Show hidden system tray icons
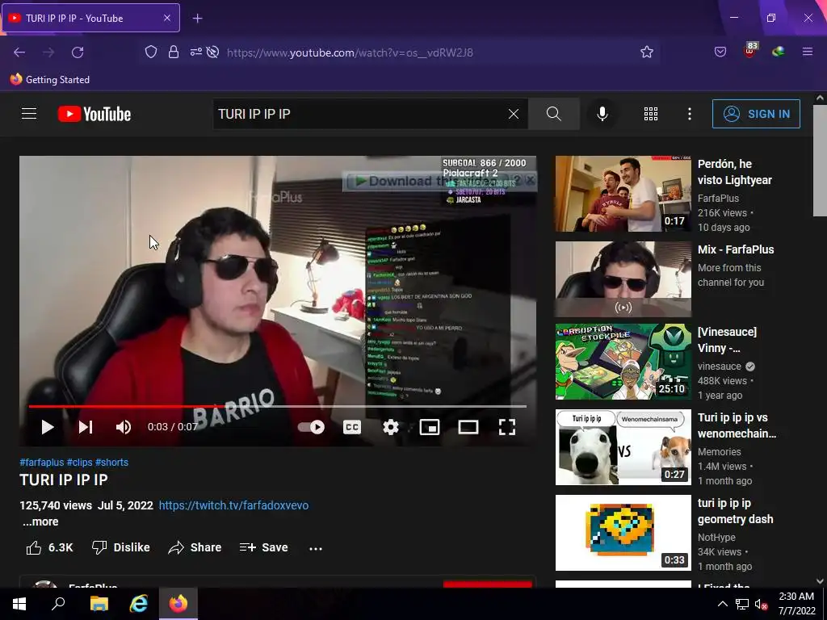 [723, 604]
